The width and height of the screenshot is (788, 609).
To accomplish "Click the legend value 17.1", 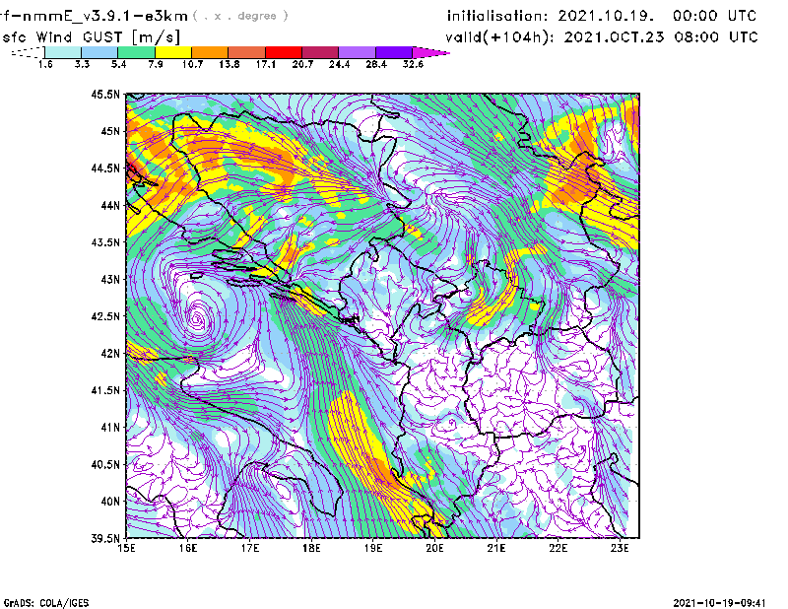I will tap(266, 64).
